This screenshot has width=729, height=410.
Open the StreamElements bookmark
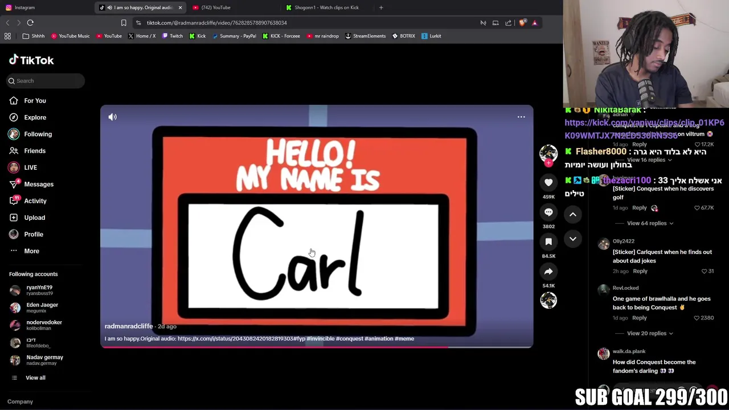tap(366, 36)
